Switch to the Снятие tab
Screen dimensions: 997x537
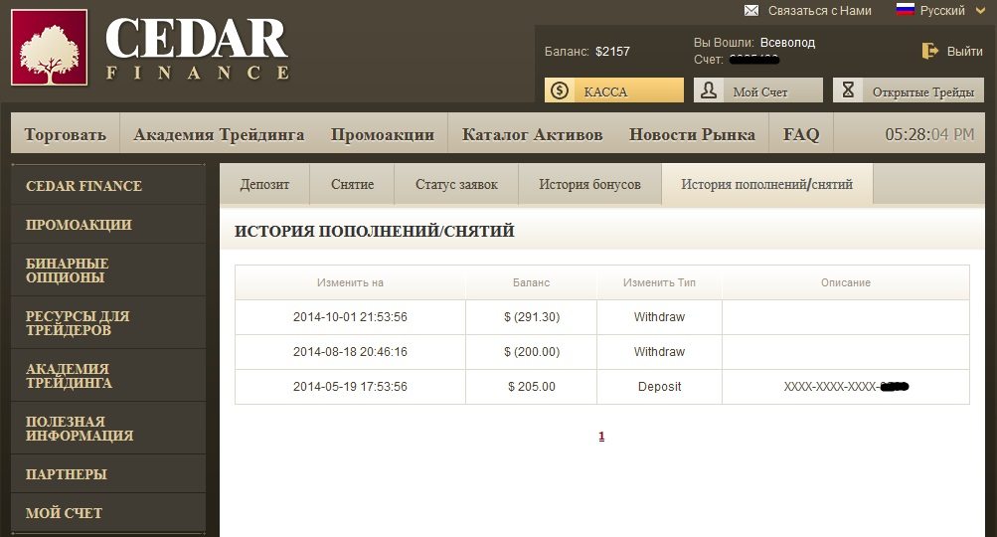point(352,185)
